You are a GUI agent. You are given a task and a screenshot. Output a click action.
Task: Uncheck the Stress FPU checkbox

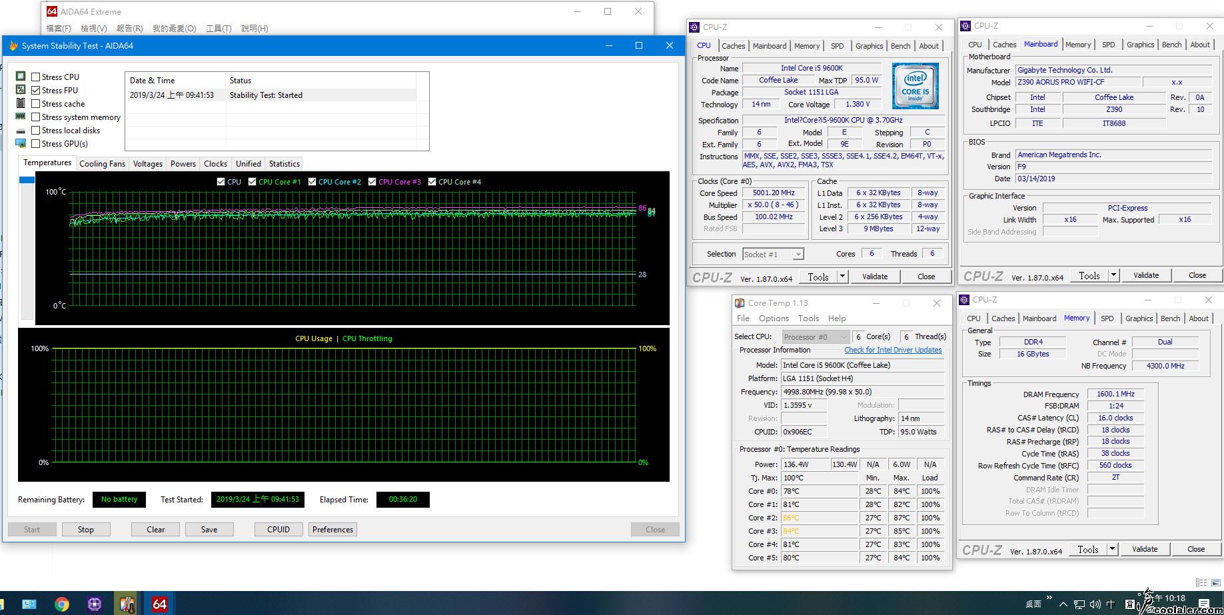click(36, 91)
